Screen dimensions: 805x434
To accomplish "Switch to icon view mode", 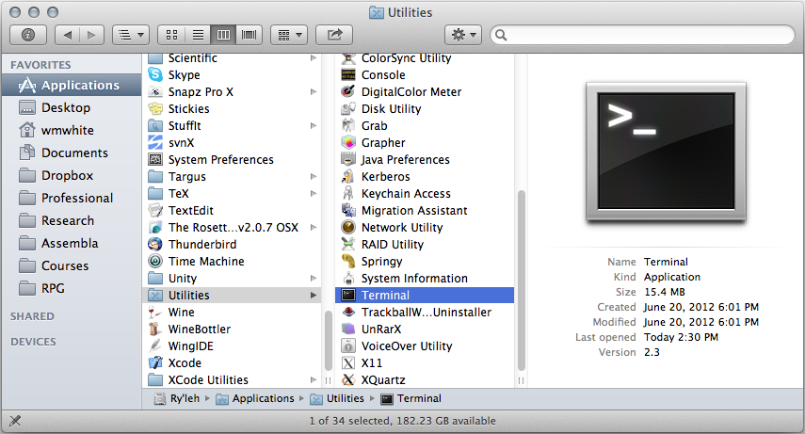I will tap(171, 35).
